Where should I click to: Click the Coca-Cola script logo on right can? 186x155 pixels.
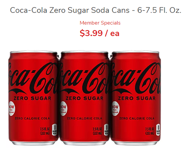[136, 78]
